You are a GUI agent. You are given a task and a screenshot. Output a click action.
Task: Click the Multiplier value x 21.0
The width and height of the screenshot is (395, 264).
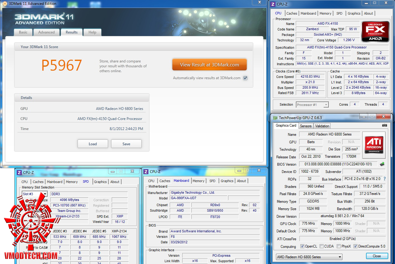(x=311, y=82)
